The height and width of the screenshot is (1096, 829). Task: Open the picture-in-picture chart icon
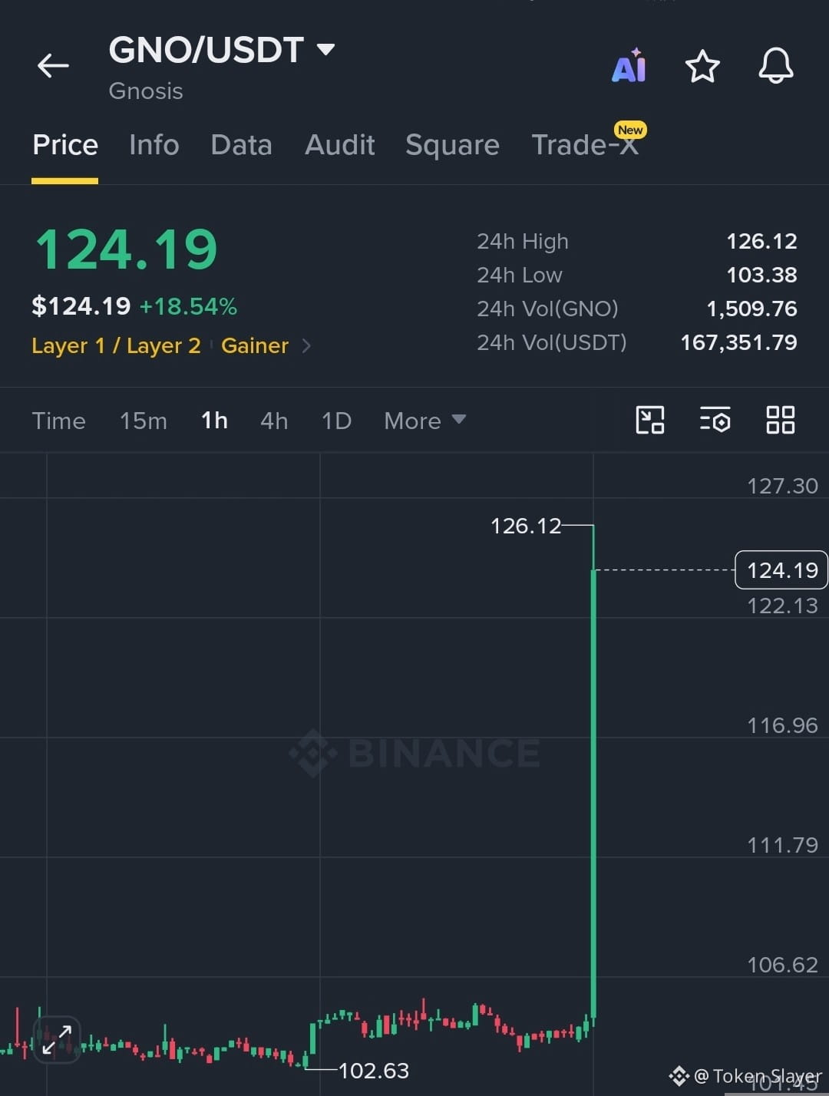point(650,420)
